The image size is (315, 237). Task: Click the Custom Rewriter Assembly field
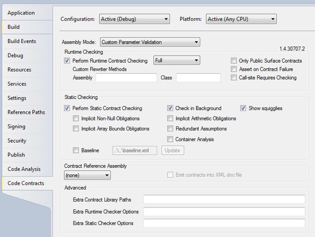(x=126, y=77)
